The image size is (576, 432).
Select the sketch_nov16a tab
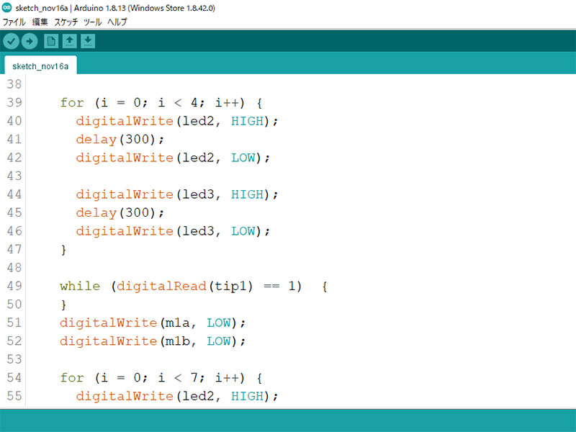point(40,66)
